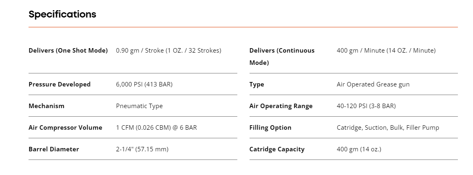Click the 40-120 PSI (3-8 BAR) value
Viewport: 473px width, 175px height.
point(366,106)
